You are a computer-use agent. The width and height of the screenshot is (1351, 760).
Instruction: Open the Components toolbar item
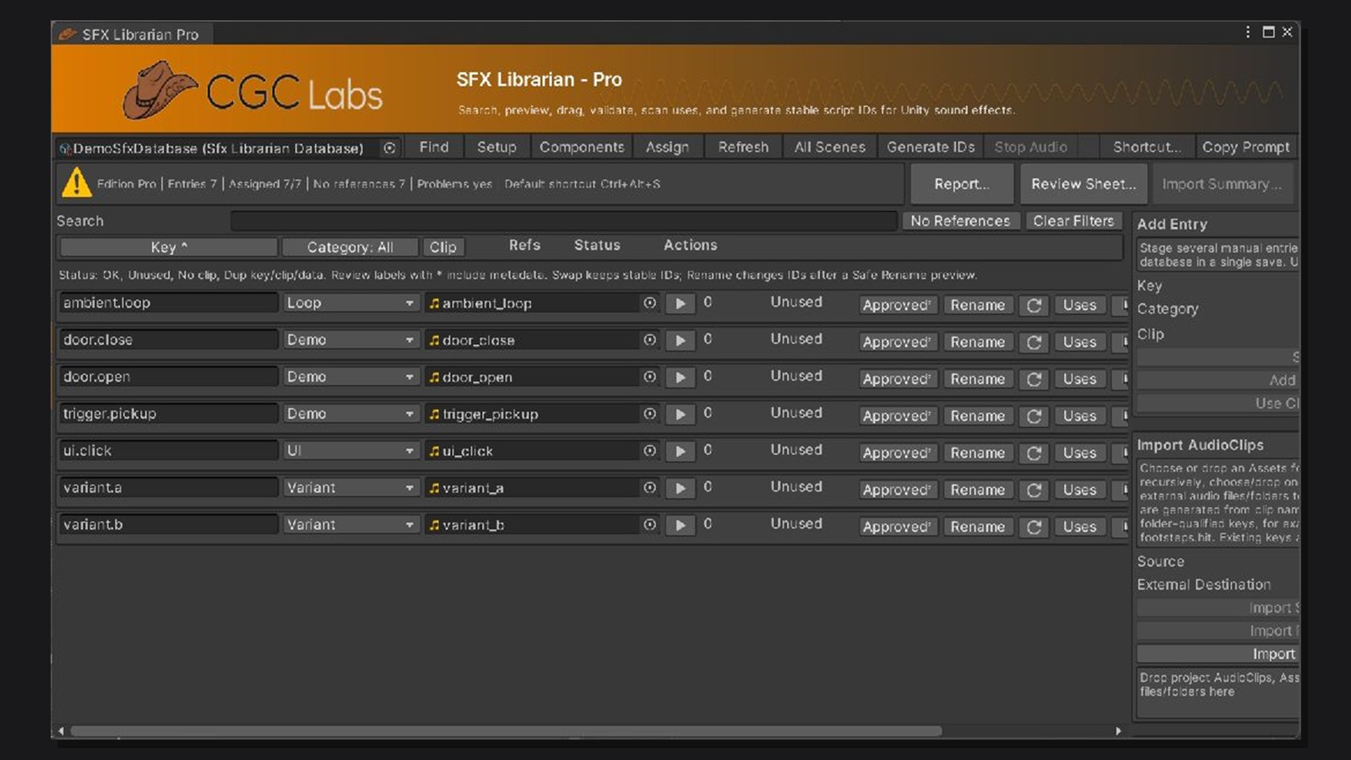pos(582,147)
